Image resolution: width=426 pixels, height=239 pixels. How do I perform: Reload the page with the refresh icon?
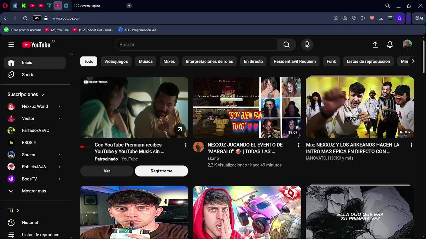pos(25,18)
